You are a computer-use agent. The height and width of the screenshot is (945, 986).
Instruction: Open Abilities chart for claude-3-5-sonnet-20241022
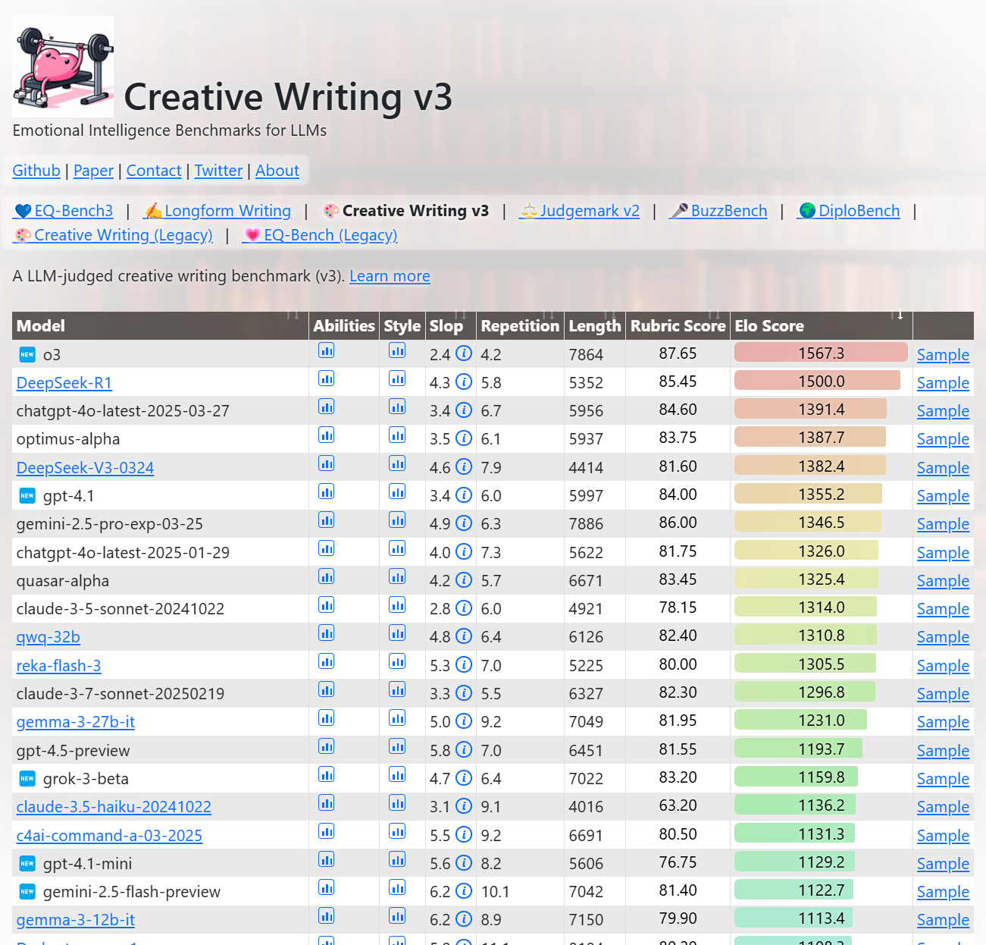tap(327, 605)
